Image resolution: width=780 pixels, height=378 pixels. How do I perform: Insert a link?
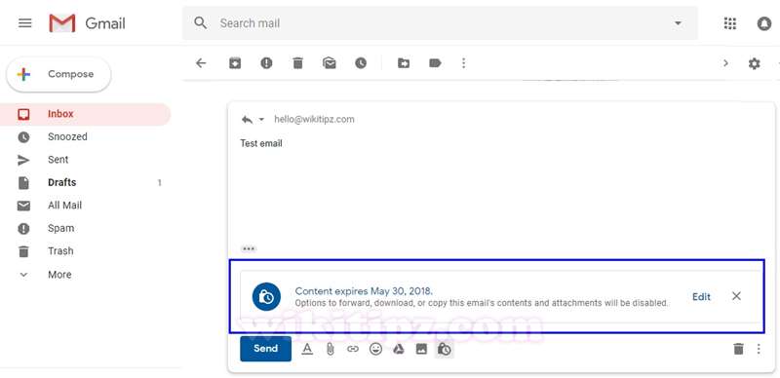(353, 349)
